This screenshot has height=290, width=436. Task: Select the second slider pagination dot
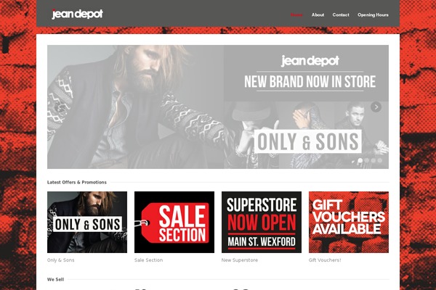(x=367, y=160)
